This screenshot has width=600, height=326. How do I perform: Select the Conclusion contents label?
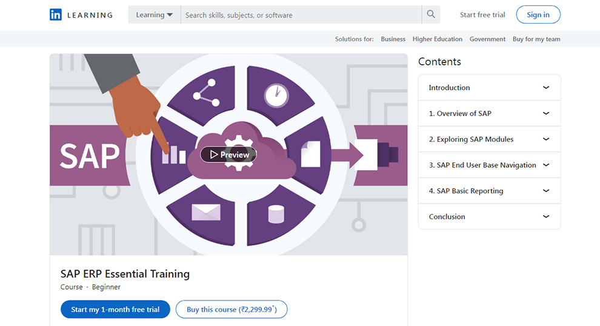(x=447, y=216)
